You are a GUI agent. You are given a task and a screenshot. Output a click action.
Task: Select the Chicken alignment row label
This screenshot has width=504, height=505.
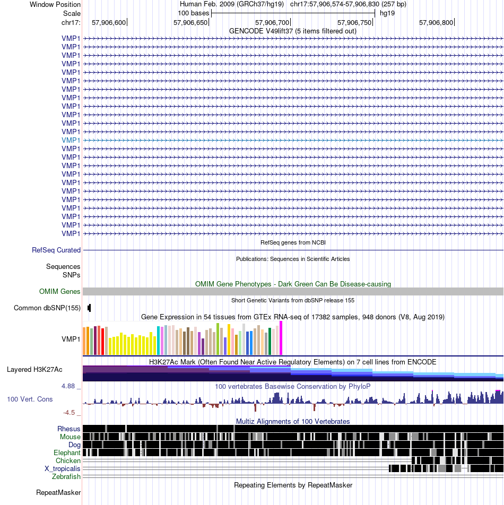click(x=68, y=461)
